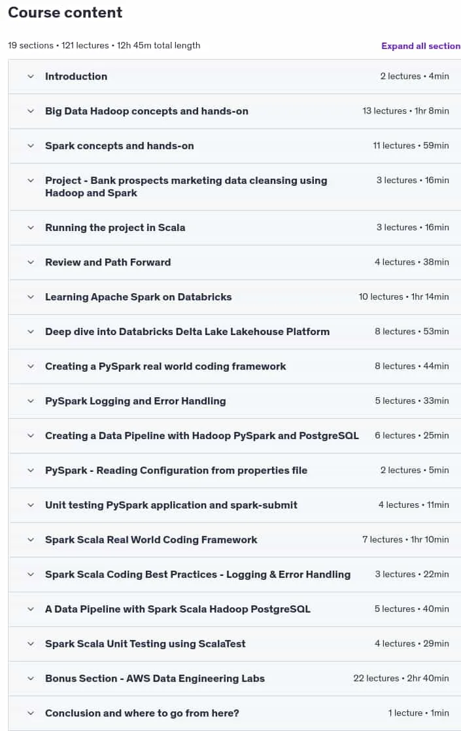
Task: Expand Learning Apache Spark on Databricks chevron
Action: pyautogui.click(x=31, y=297)
